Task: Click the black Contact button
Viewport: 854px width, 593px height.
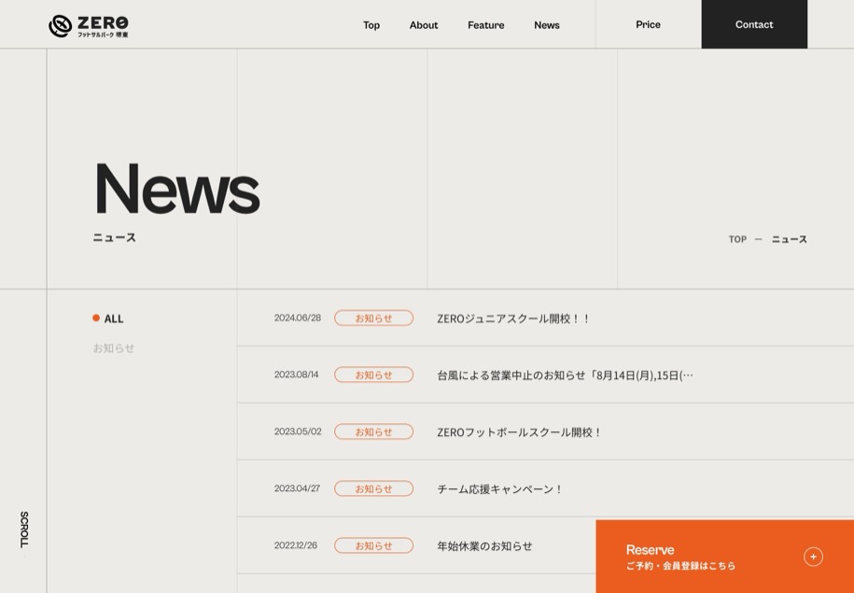Action: (x=754, y=24)
